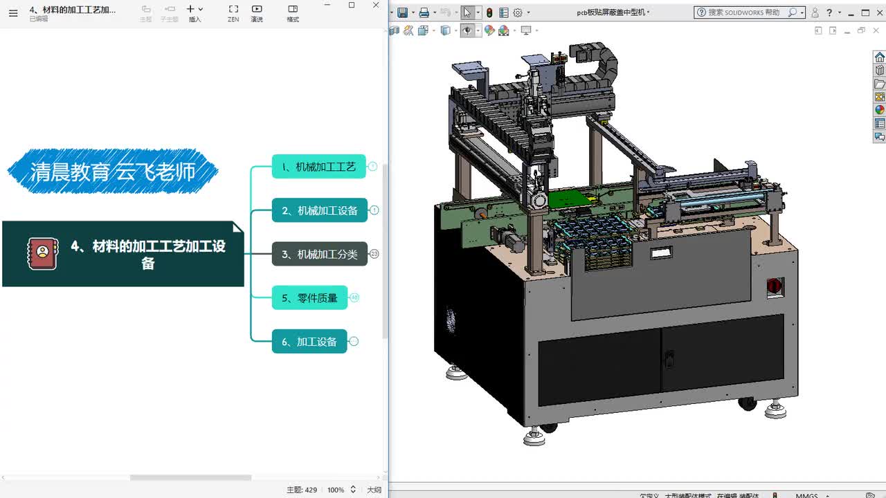This screenshot has height=498, width=886.
Task: Collapse the 3、机械加工分类 branch count badge
Action: [x=374, y=254]
